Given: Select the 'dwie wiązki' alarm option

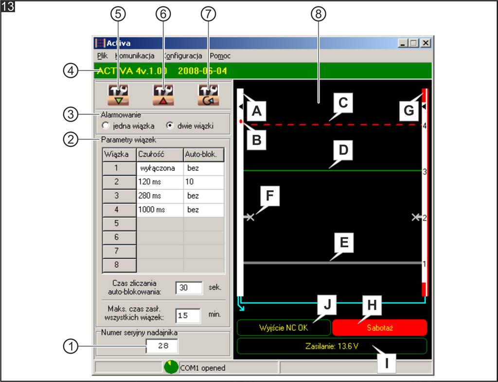Looking at the screenshot, I should coord(190,126).
